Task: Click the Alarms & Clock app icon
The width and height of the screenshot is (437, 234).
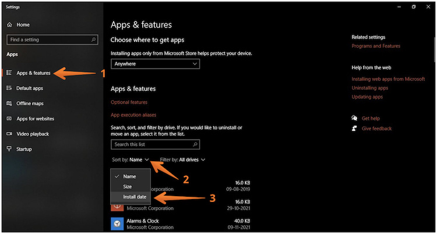Action: [117, 224]
